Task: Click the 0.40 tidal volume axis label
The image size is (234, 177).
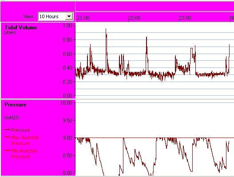Action: pos(67,68)
